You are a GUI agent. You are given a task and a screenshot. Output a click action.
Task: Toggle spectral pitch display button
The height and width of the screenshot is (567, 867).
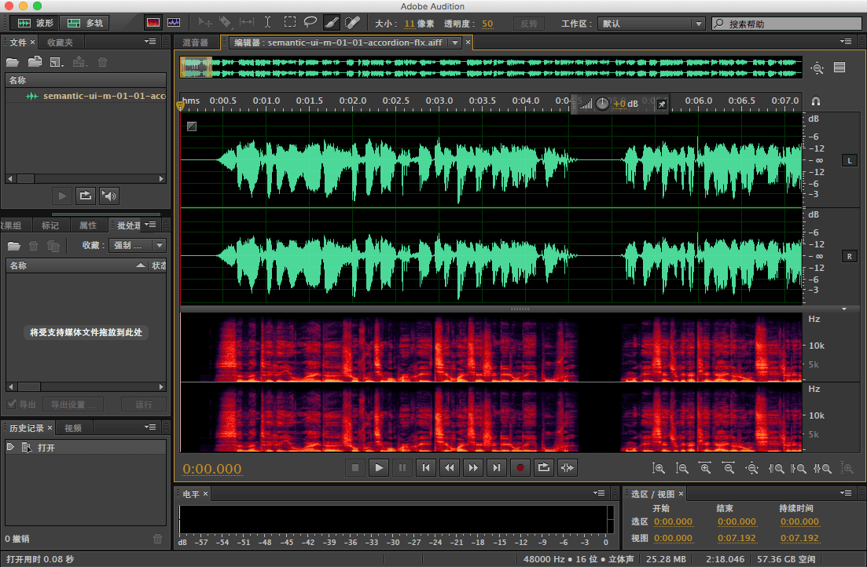click(175, 23)
